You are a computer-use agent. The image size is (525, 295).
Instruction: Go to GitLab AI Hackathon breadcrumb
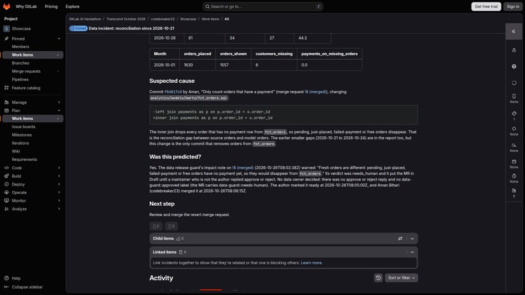point(85,19)
